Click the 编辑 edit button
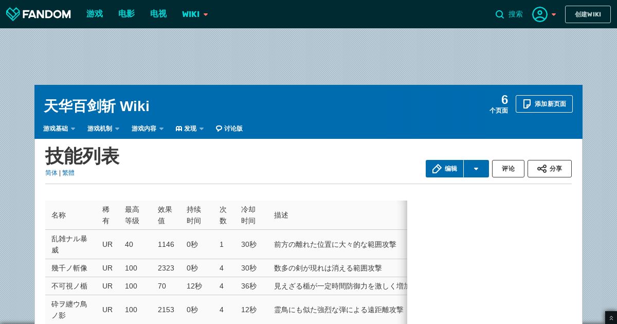The width and height of the screenshot is (617, 324). click(445, 169)
